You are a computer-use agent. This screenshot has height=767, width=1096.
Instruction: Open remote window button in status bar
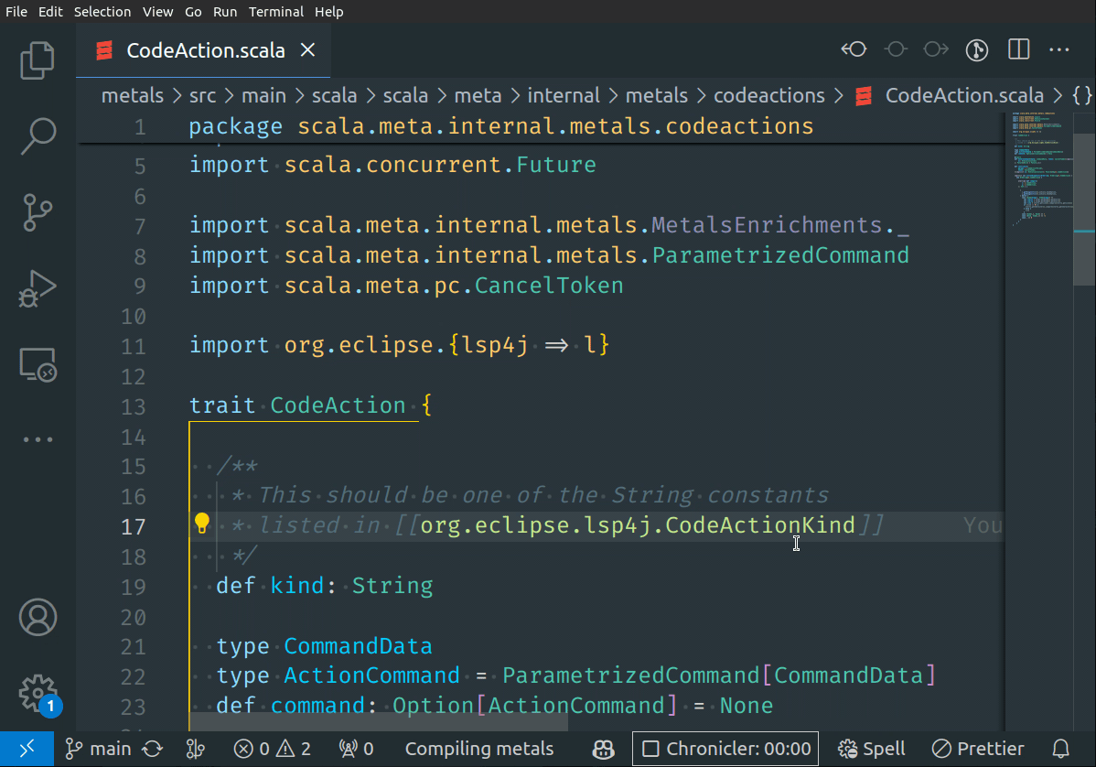click(27, 749)
